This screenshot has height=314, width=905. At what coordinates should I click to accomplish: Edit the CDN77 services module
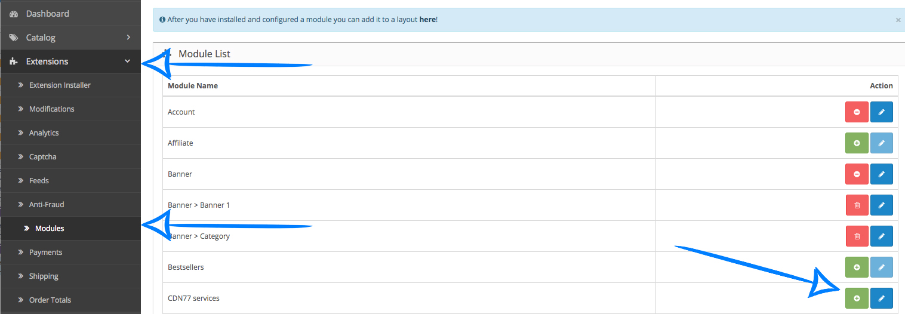coord(881,298)
